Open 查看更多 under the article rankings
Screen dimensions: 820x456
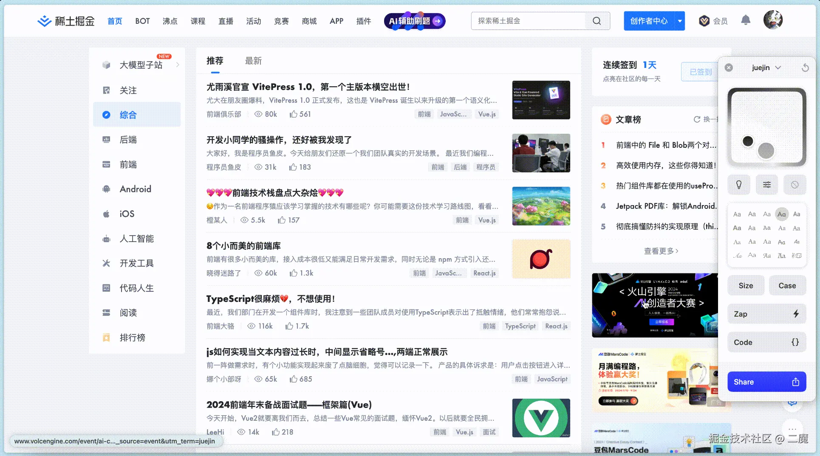661,251
